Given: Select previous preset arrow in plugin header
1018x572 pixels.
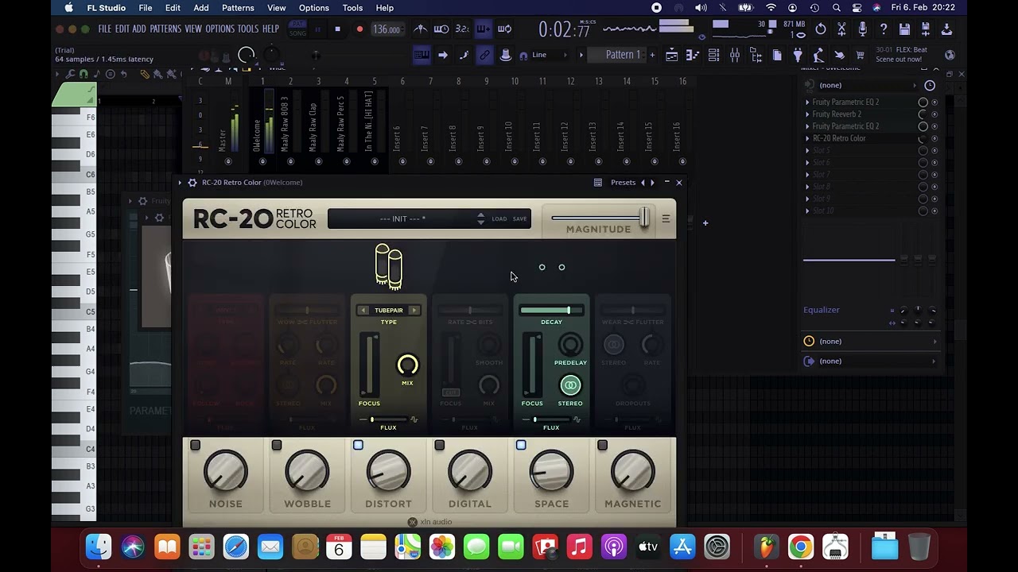Looking at the screenshot, I should pyautogui.click(x=643, y=183).
